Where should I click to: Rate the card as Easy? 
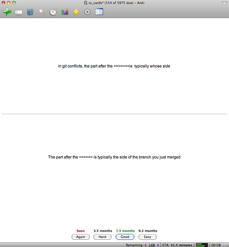(147, 237)
